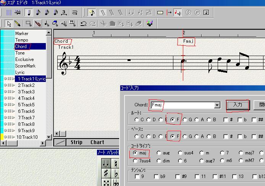Select ScoreMark in the track list
Screen dimensions: 265x186
[25, 66]
